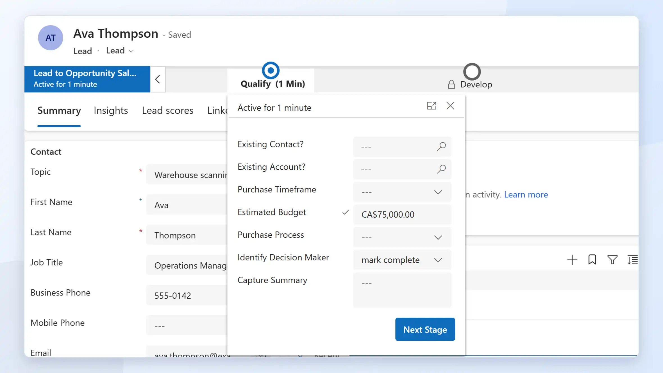This screenshot has width=663, height=373.
Task: Edit the Estimated Budget field
Action: click(402, 215)
